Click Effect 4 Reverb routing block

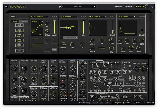click(x=19, y=45)
